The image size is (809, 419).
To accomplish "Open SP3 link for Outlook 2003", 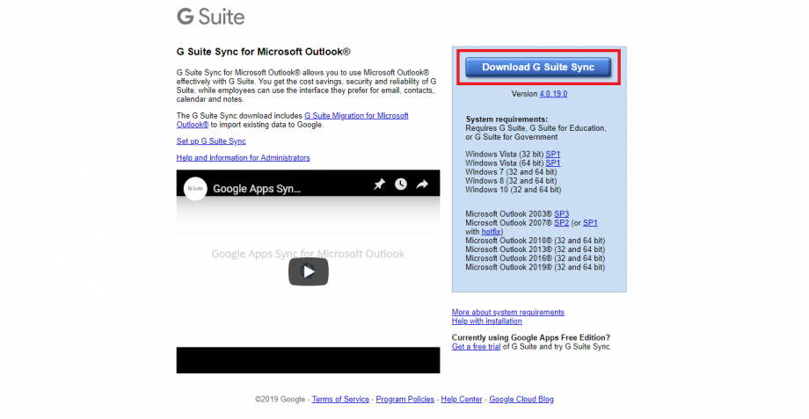I will click(x=562, y=213).
